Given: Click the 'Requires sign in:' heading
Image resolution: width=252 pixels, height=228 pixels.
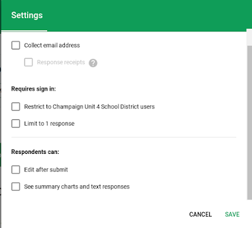Looking at the screenshot, I should point(33,89).
